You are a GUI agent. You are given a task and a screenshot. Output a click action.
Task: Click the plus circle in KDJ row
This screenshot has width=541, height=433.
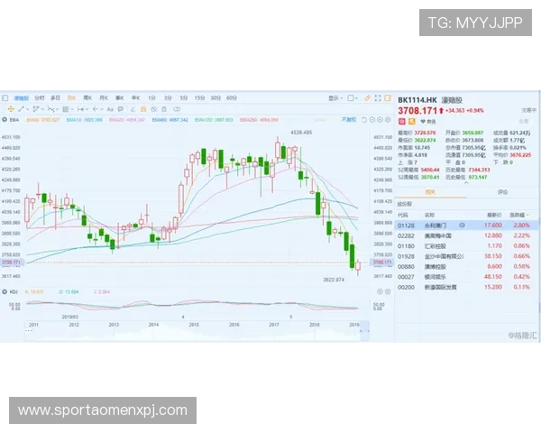380,291
